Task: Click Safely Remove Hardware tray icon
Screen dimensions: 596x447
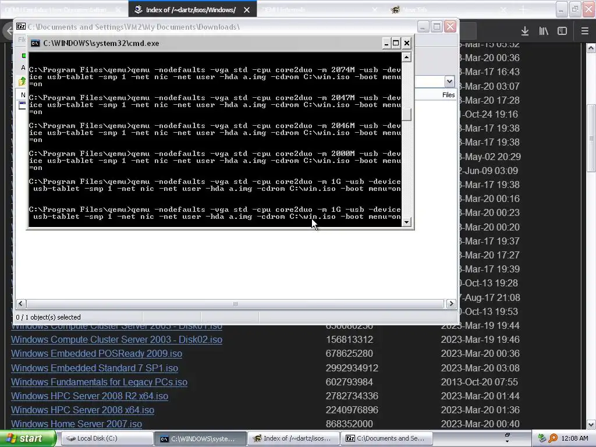Action: click(542, 438)
